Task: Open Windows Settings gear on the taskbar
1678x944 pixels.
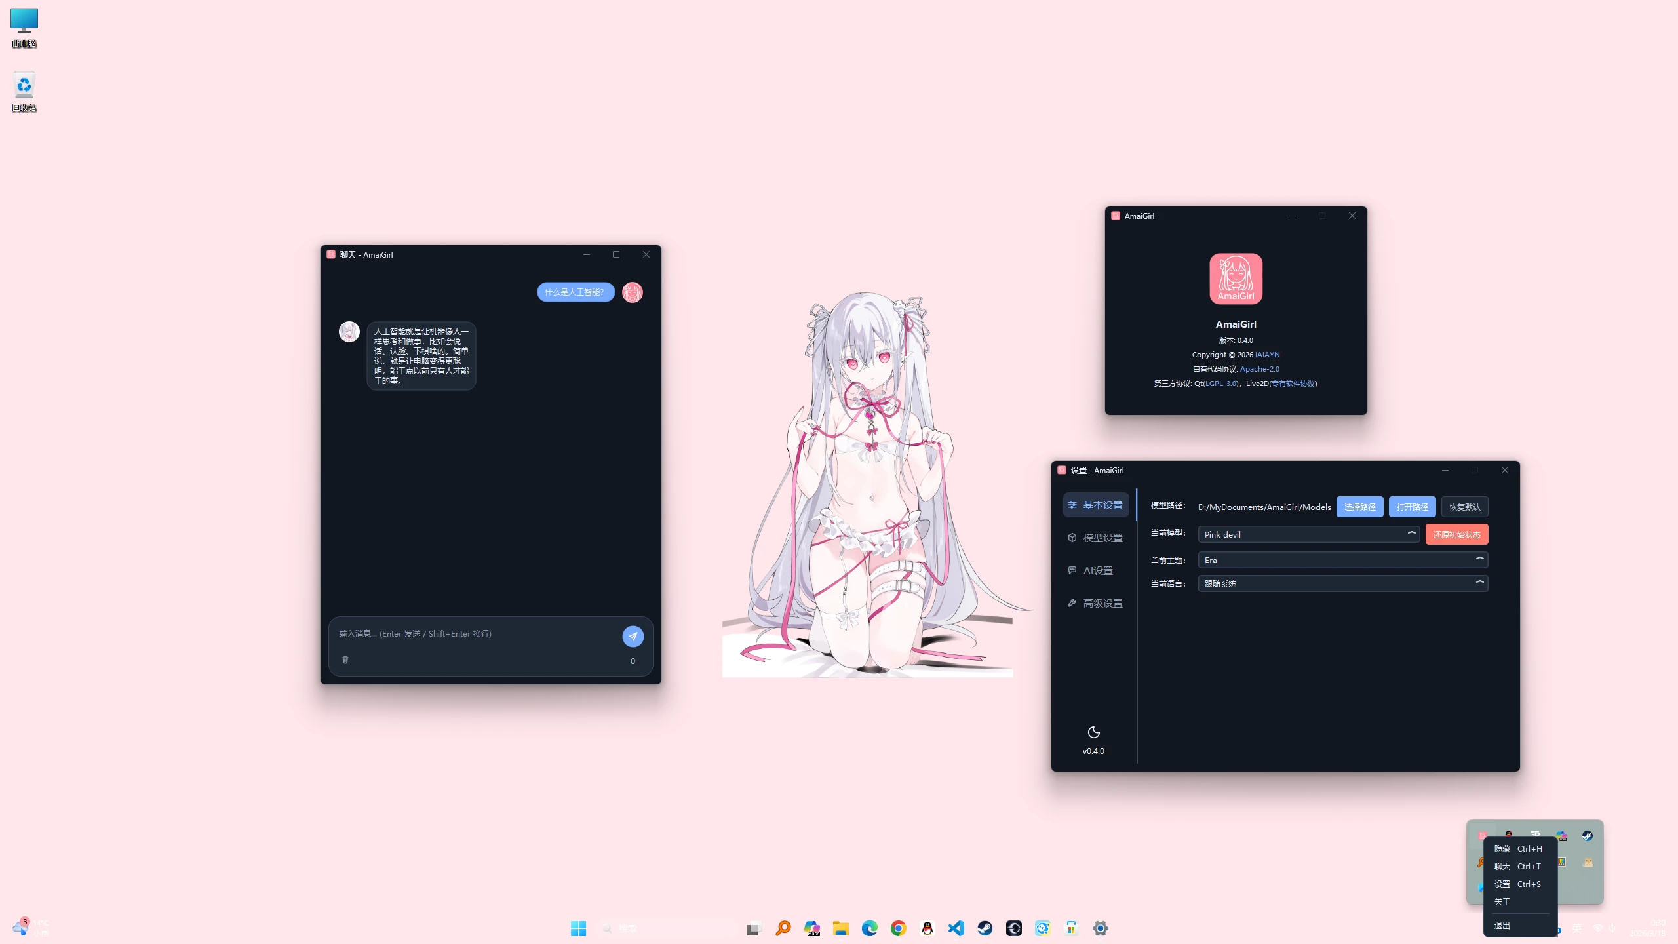Action: (1101, 928)
